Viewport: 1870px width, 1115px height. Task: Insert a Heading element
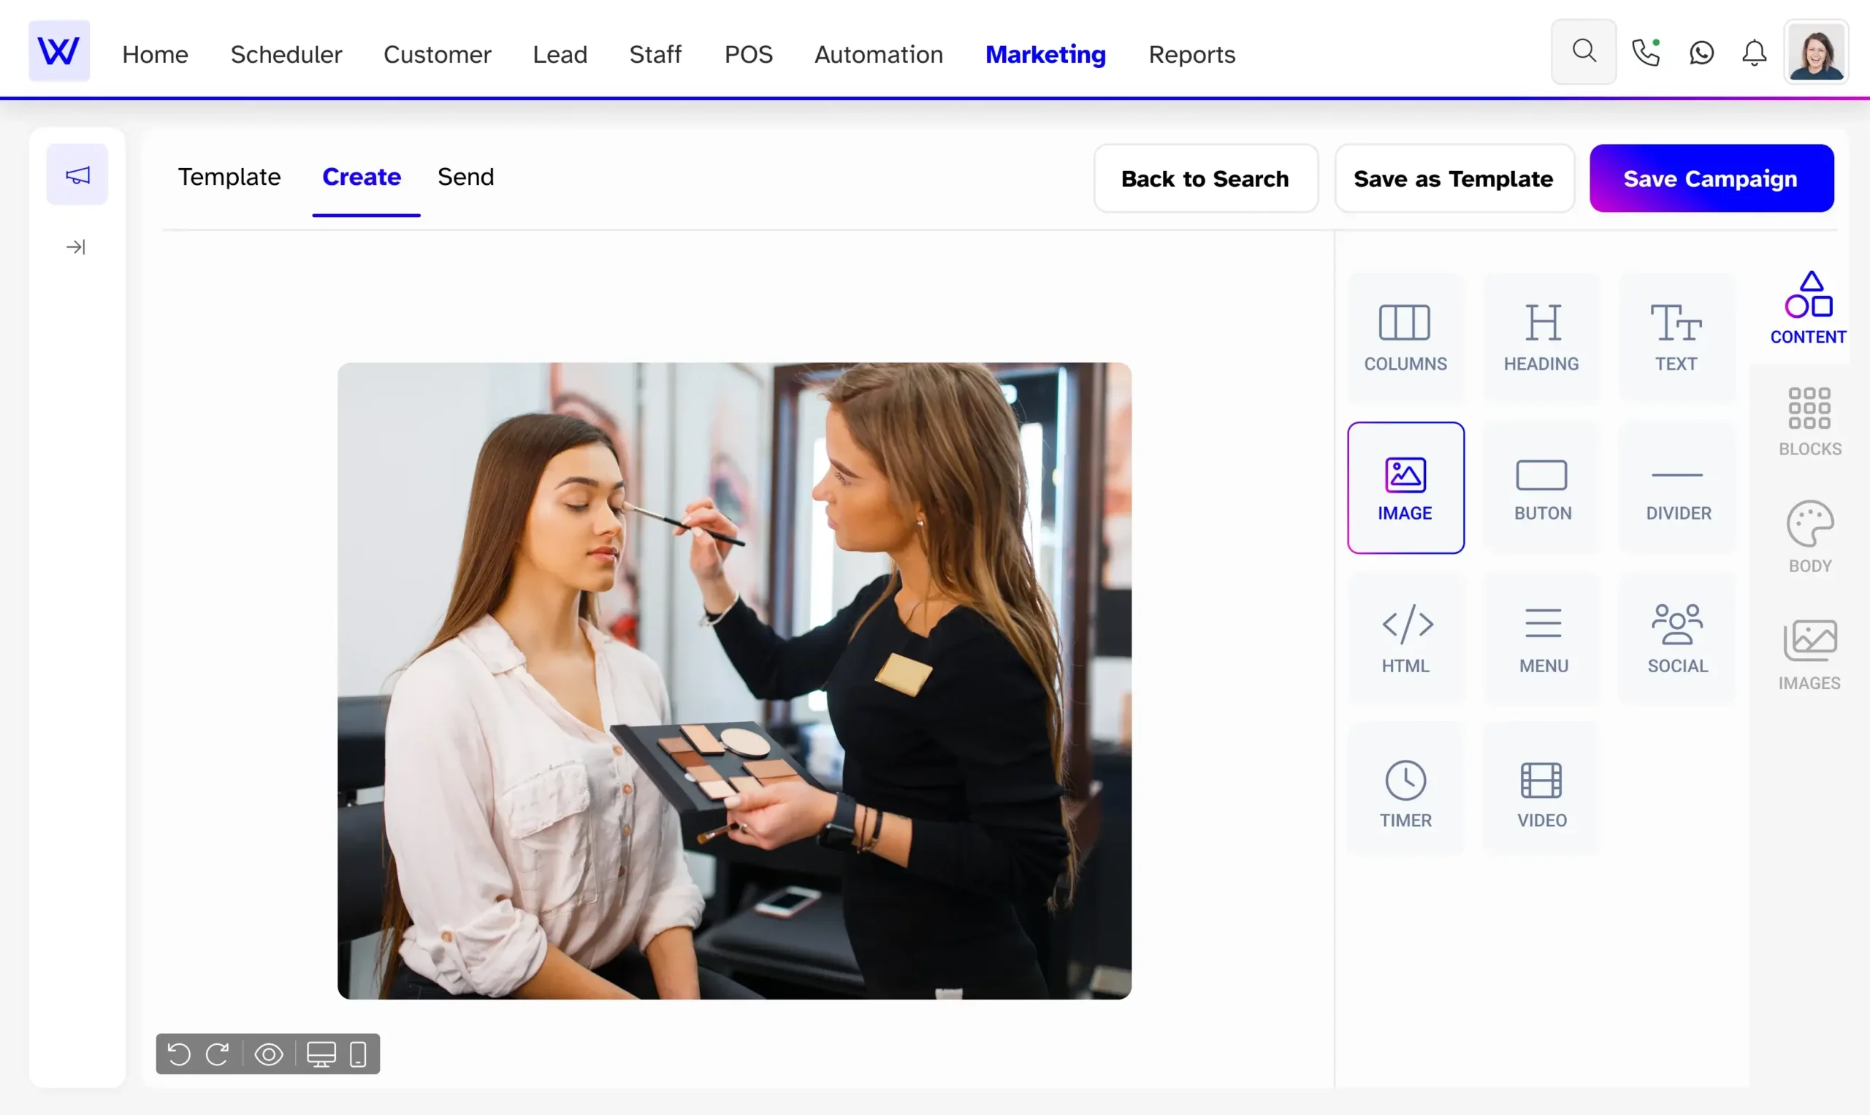[1541, 337]
